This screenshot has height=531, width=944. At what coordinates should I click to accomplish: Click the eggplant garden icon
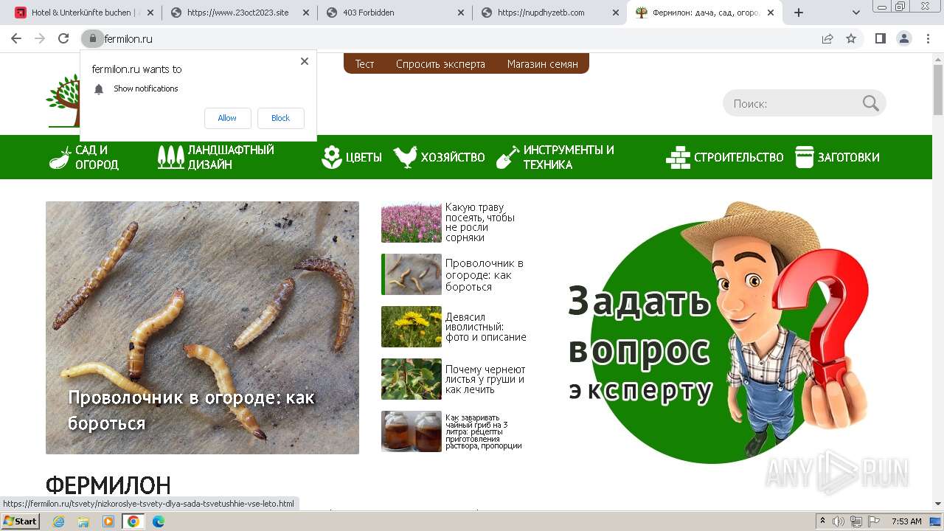coord(60,157)
